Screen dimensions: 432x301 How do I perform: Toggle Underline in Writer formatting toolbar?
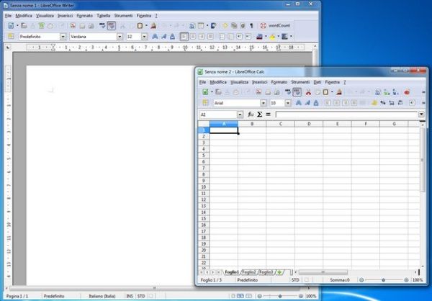172,37
